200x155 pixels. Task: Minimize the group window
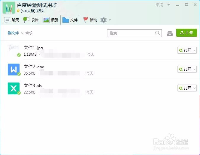tap(178, 6)
